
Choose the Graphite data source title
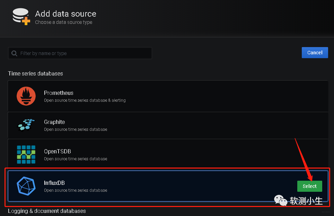pos(54,122)
